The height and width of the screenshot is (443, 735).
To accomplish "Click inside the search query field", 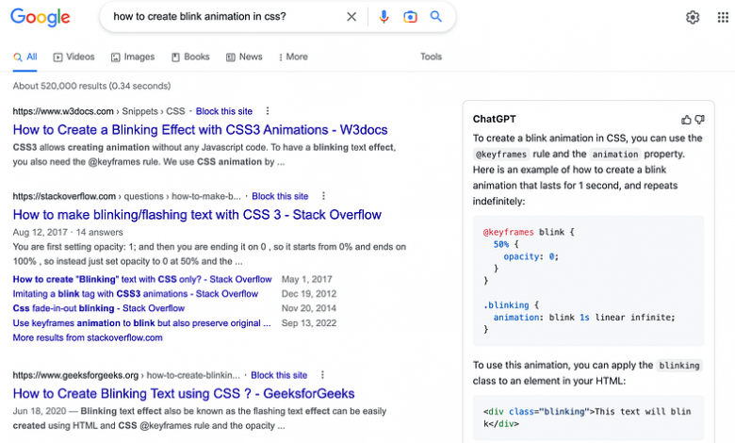I will (x=225, y=16).
